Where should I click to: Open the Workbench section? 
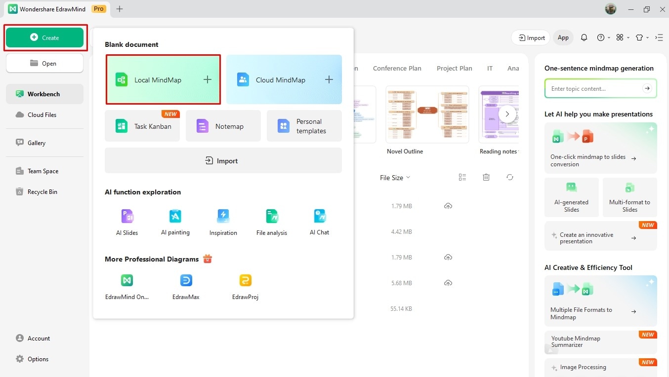pyautogui.click(x=44, y=94)
